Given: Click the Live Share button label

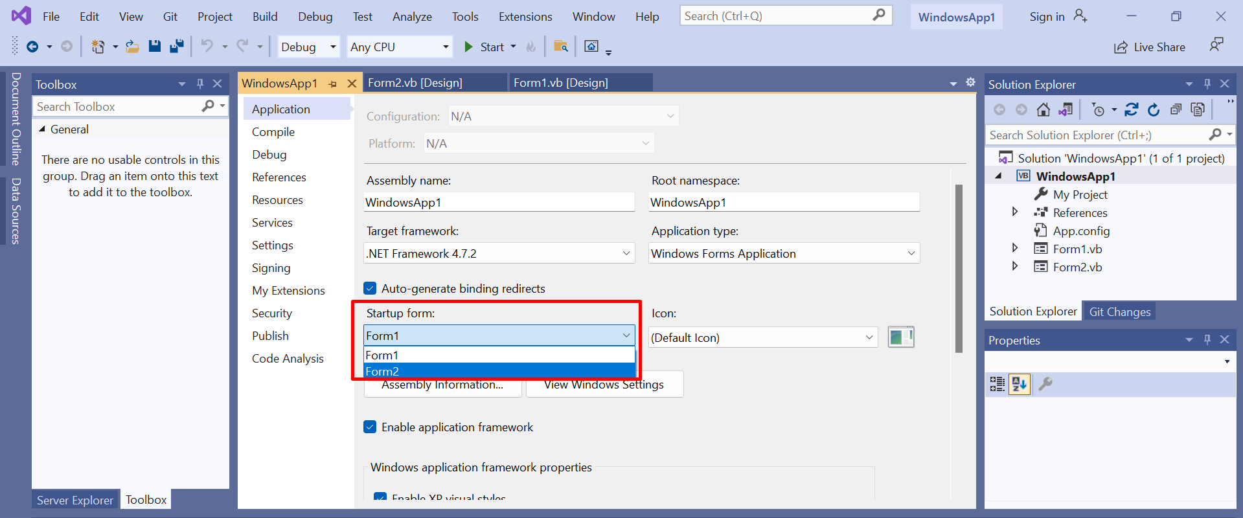Looking at the screenshot, I should point(1159,47).
